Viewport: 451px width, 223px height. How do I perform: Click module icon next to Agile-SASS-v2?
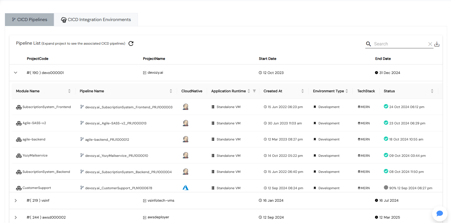click(x=19, y=123)
